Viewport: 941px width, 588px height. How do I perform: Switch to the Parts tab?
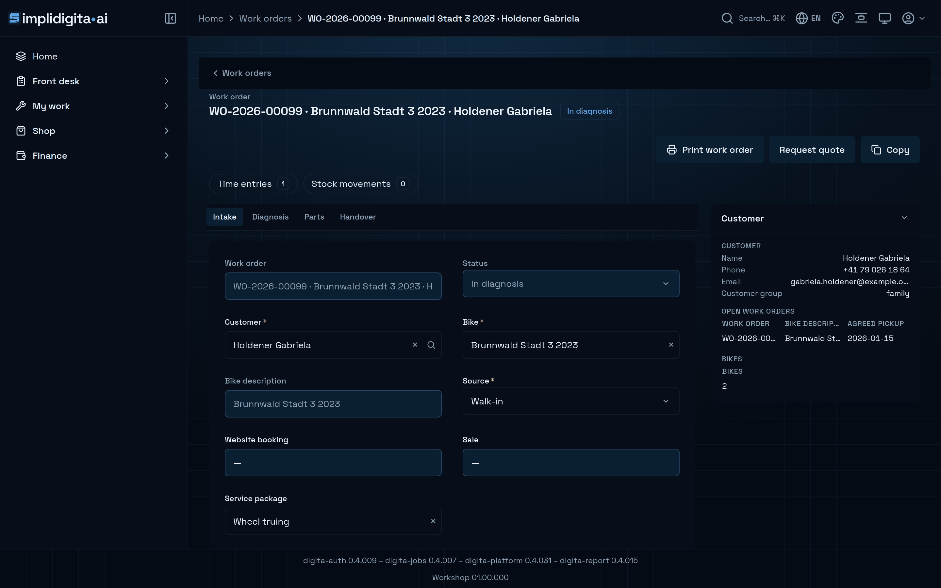pyautogui.click(x=314, y=217)
